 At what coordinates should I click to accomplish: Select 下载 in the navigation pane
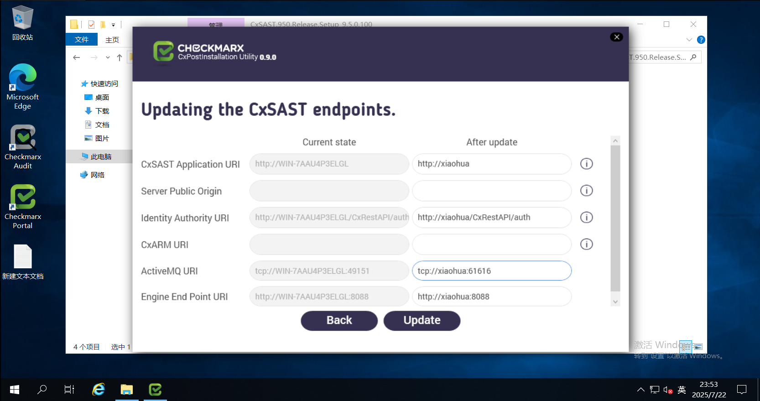click(x=97, y=111)
